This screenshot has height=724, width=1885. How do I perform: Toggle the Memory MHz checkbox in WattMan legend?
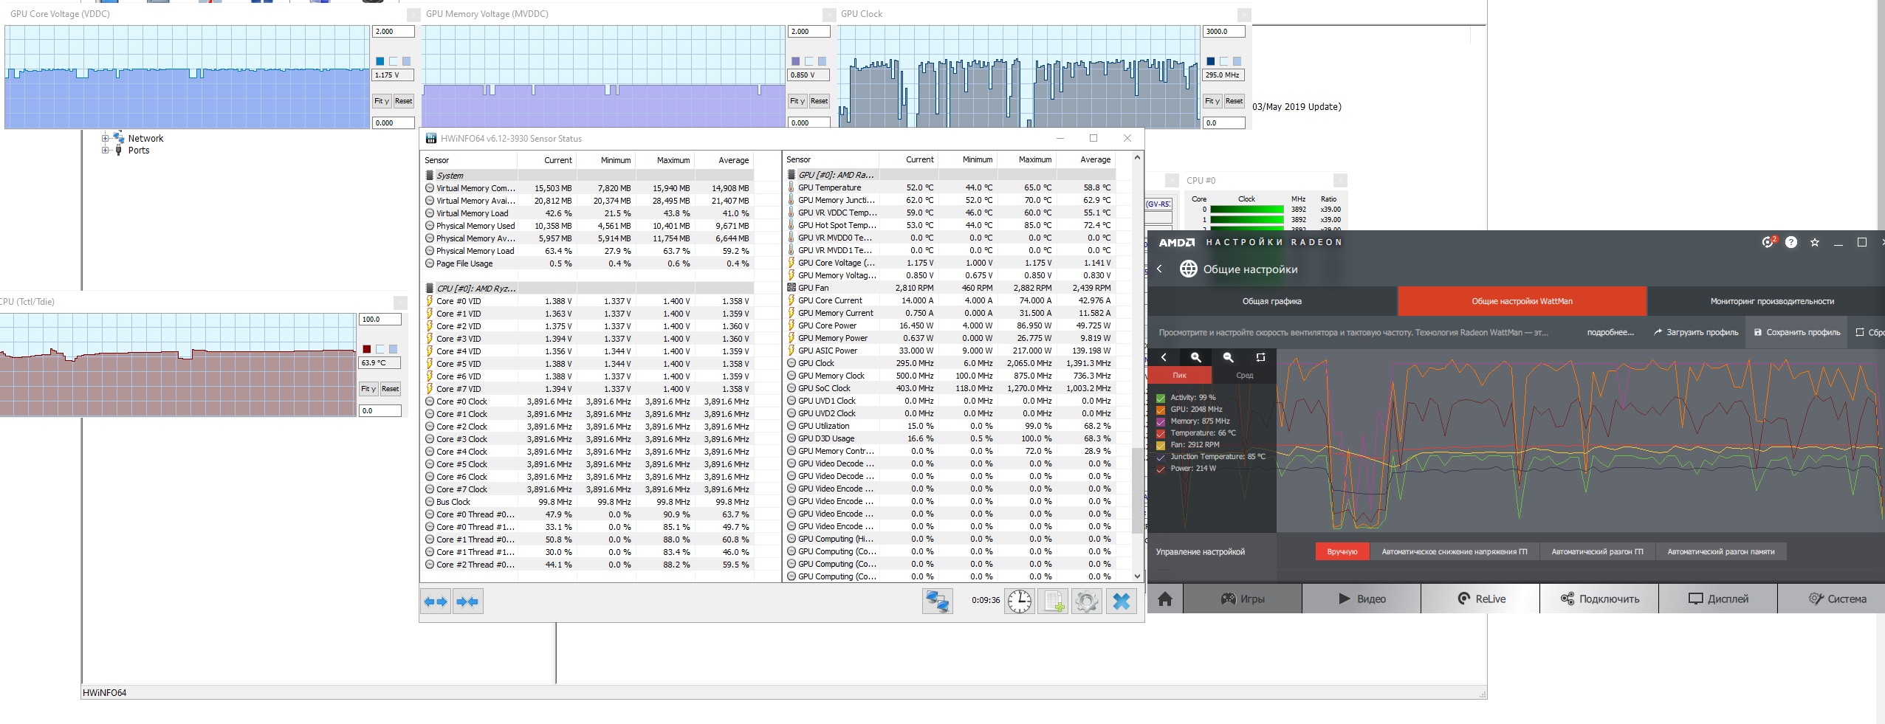tap(1161, 421)
